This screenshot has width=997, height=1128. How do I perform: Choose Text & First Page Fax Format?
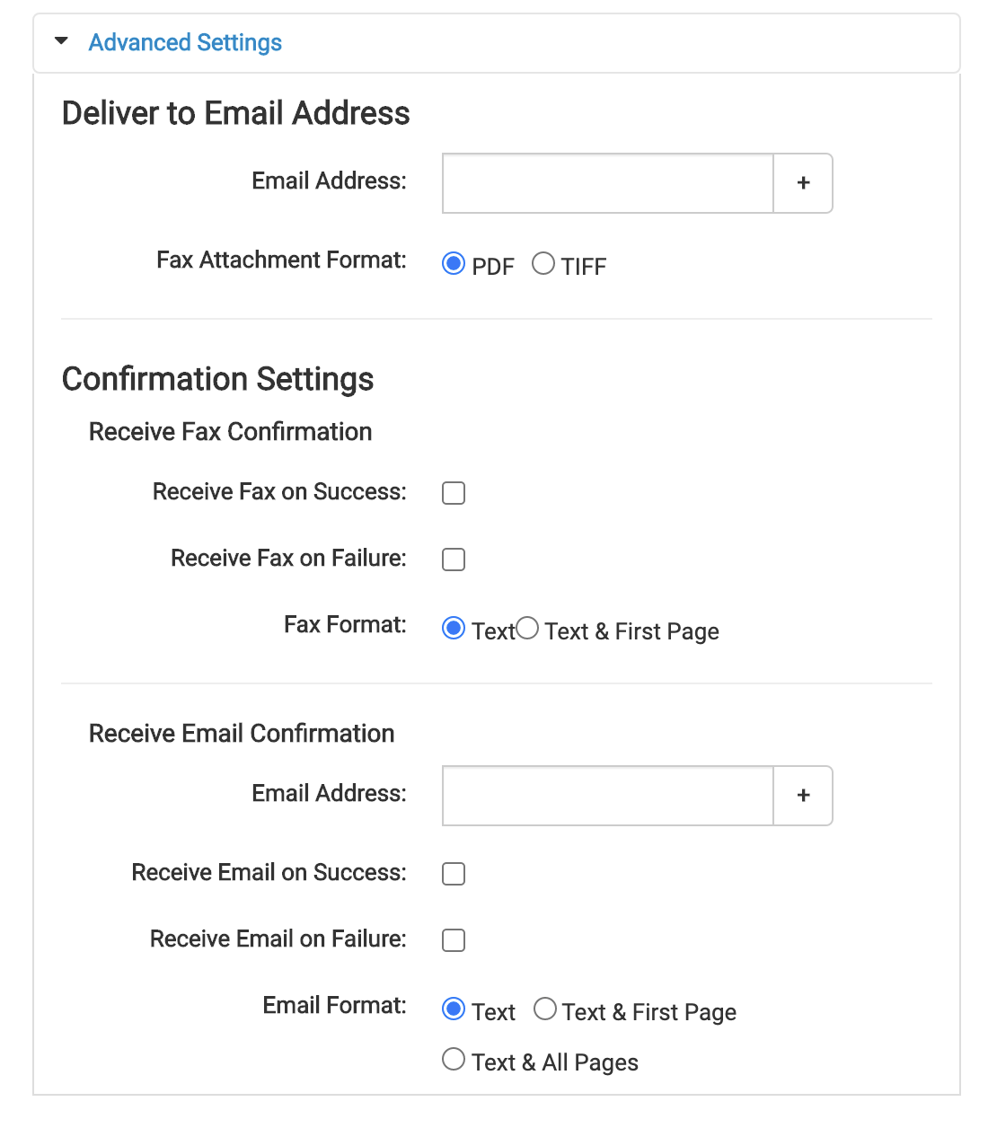tap(527, 629)
